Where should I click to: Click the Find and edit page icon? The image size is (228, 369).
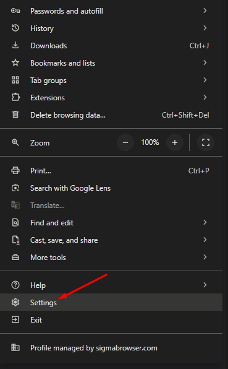tap(15, 222)
